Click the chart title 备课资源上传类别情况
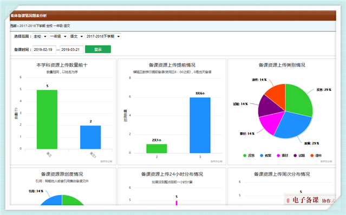The width and height of the screenshot is (346, 215). (x=282, y=65)
